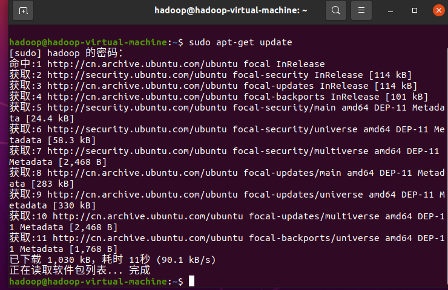
Task: Click the '(90.1 kB/s)' speed text
Action: coord(186,260)
